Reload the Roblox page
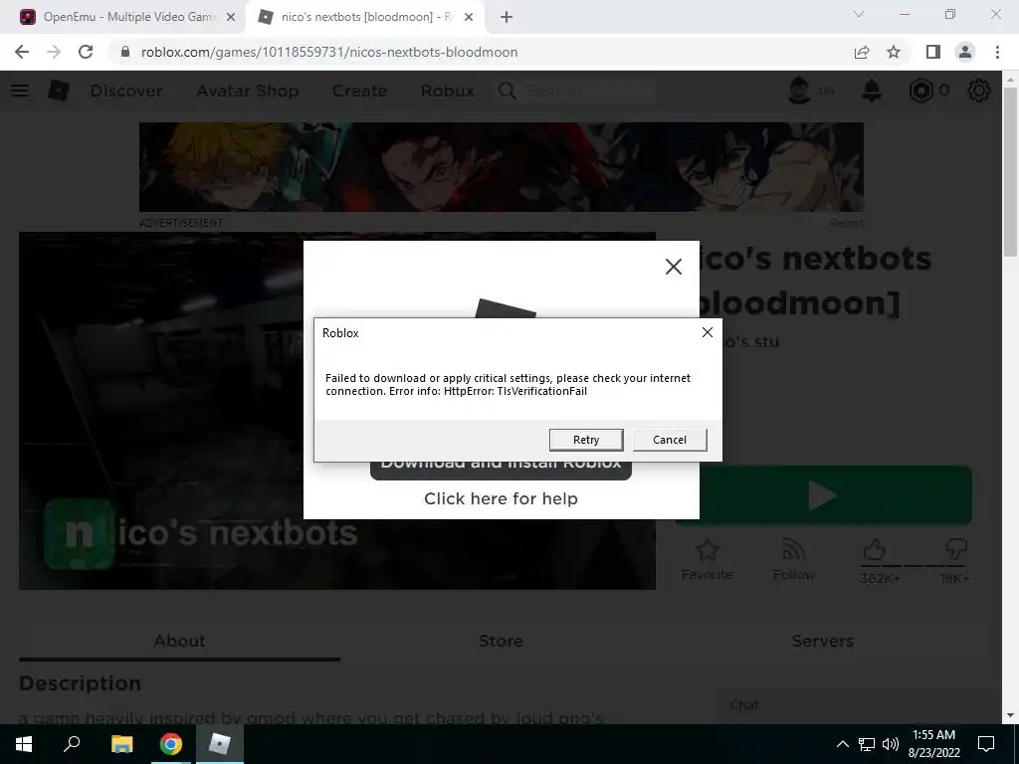 (86, 52)
